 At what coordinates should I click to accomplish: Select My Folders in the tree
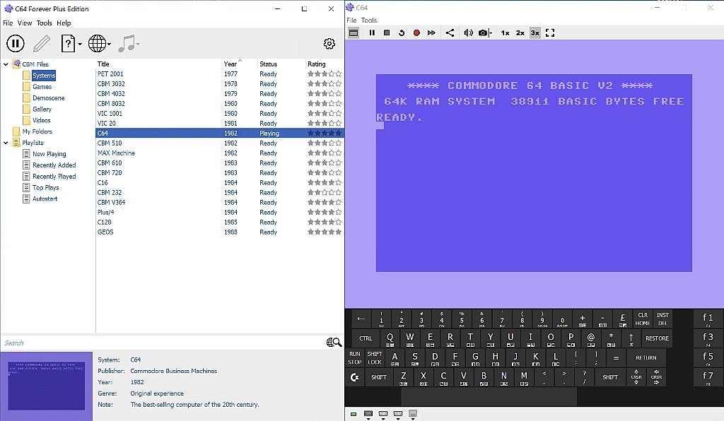coord(37,131)
